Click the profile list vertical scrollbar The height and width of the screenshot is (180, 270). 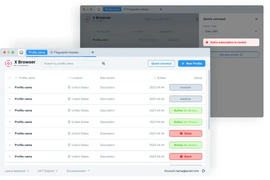209,99
